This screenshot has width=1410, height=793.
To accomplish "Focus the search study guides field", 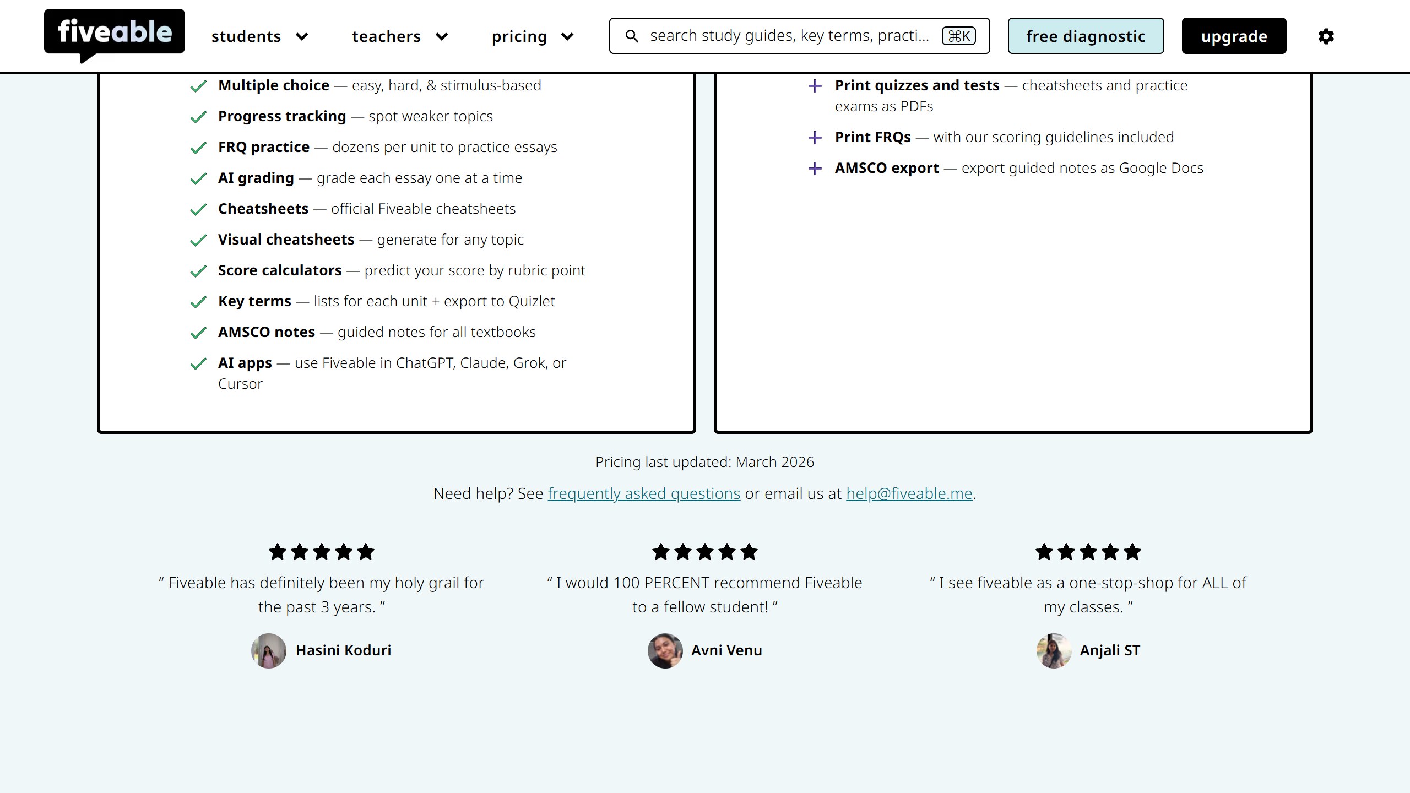I will click(x=800, y=36).
